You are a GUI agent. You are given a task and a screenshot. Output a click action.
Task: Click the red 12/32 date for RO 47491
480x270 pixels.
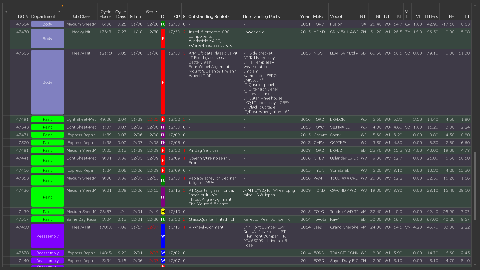pos(153,119)
